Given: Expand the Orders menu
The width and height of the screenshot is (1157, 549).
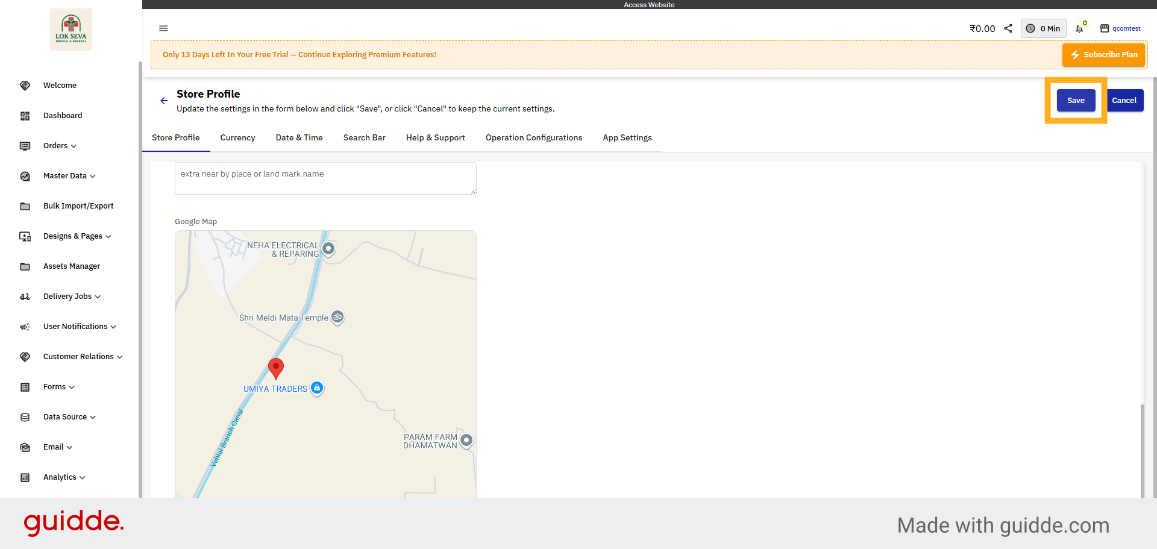Looking at the screenshot, I should (x=74, y=146).
